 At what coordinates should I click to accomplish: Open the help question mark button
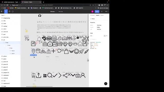[x=106, y=84]
